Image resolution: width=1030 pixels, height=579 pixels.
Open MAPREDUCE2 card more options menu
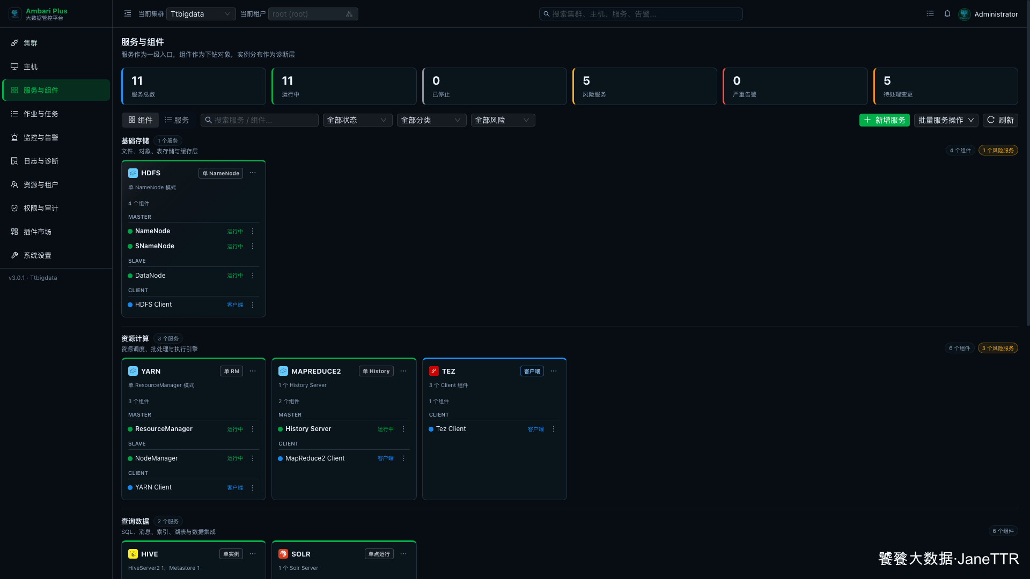403,371
